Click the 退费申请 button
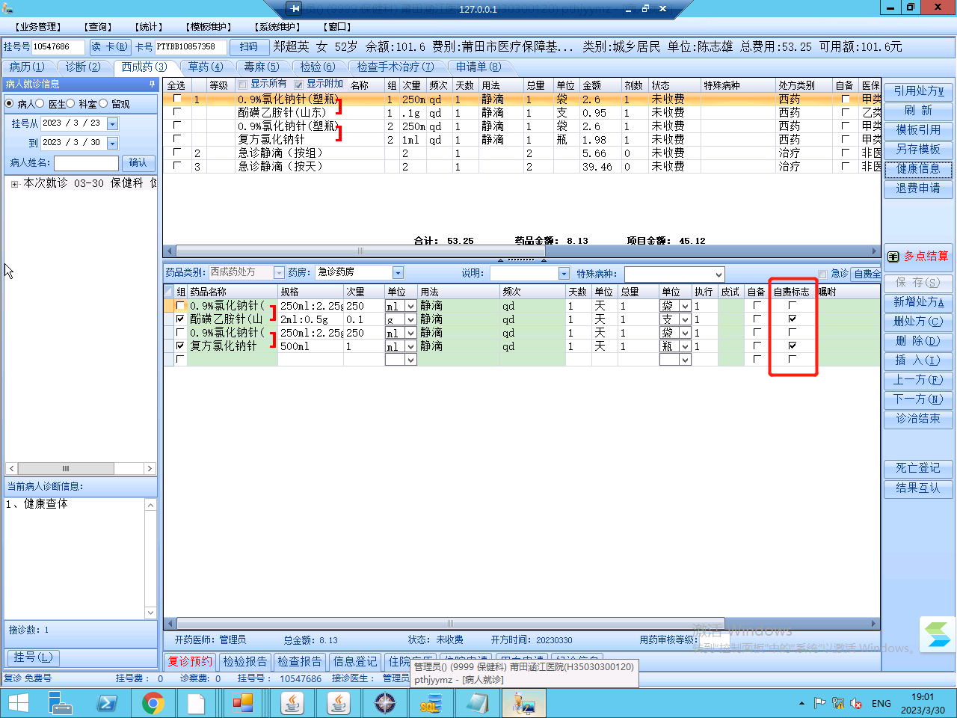957x718 pixels. point(918,188)
